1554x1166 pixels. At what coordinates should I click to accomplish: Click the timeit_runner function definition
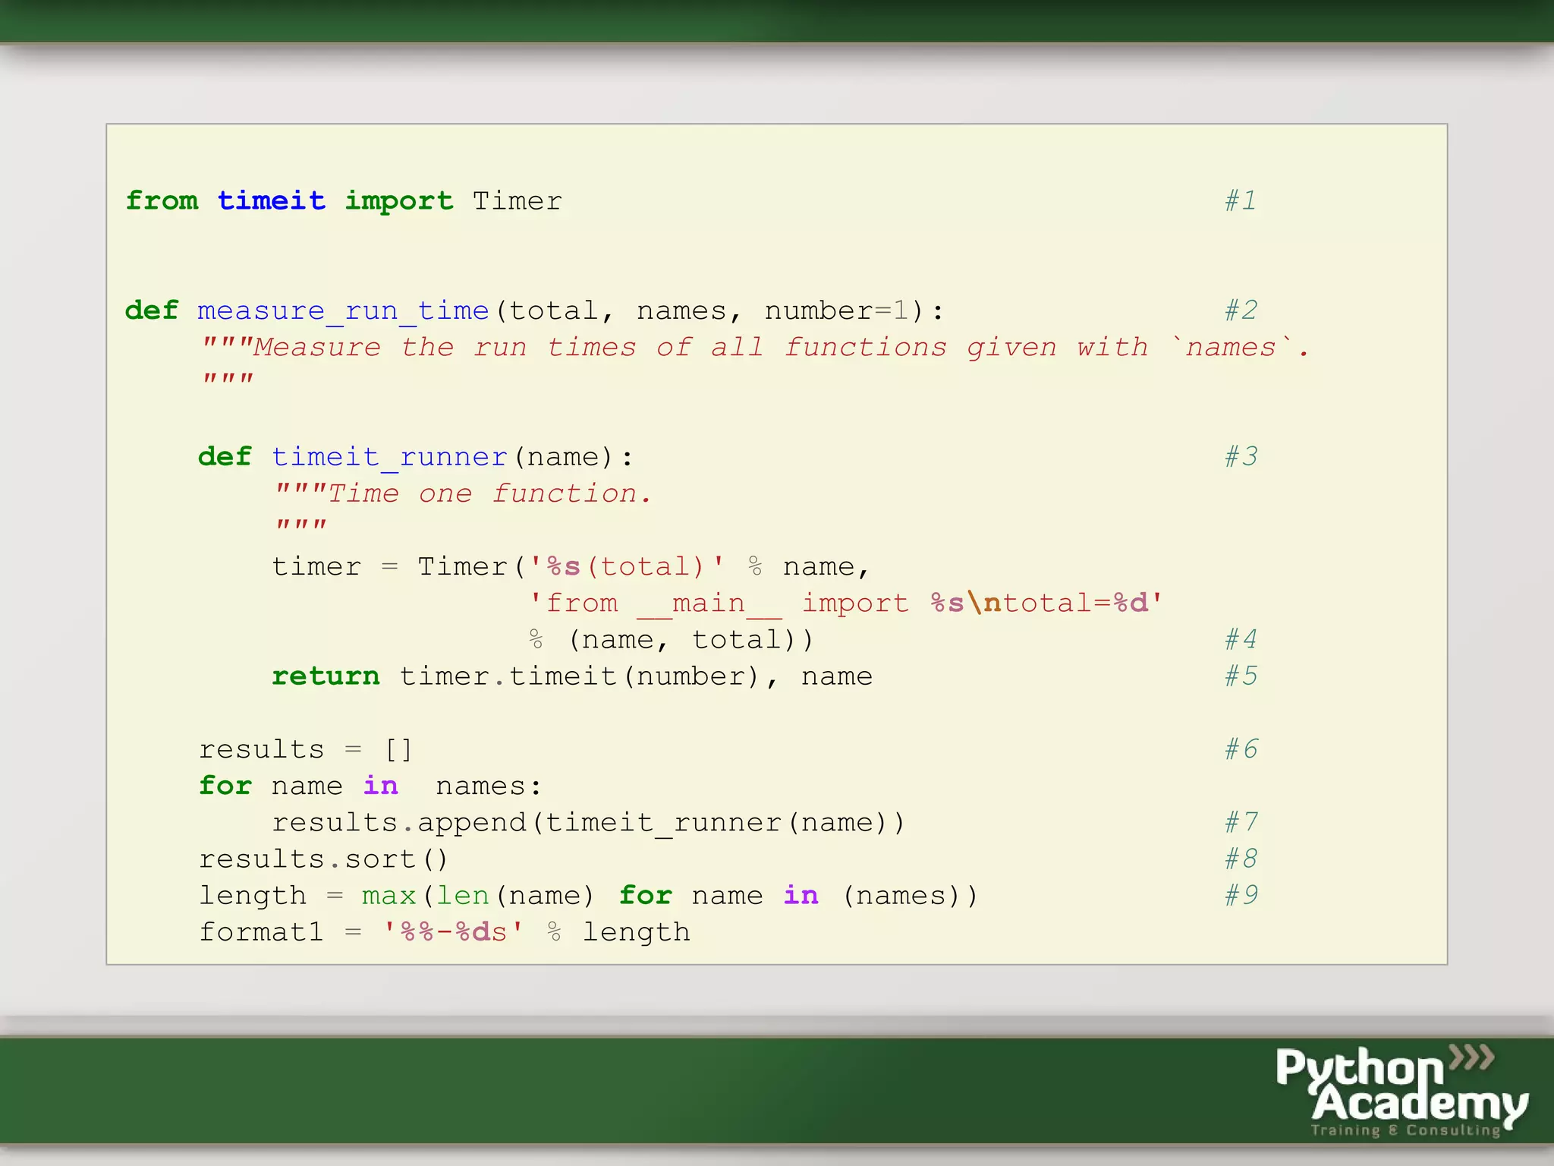(x=415, y=458)
